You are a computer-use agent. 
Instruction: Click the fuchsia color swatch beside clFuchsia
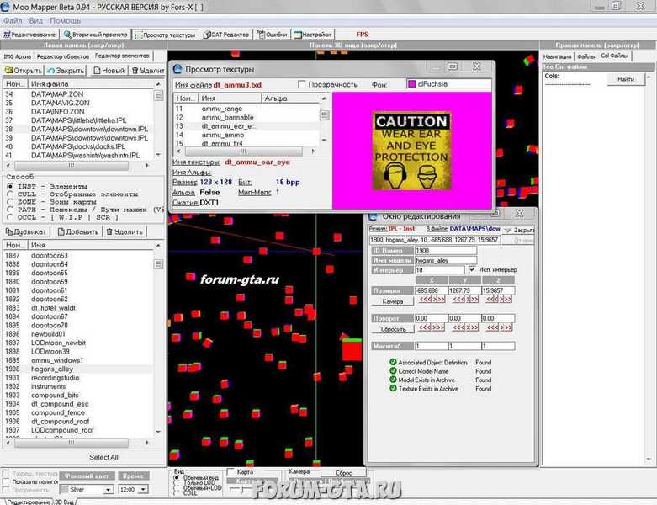coord(412,84)
